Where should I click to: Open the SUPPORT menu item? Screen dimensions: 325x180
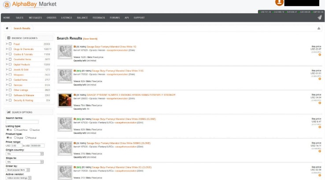point(139,18)
